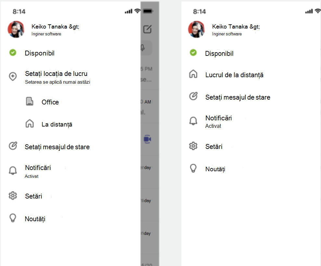Select Disponibil status label in right panel
This screenshot has width=321, height=266.
point(219,54)
